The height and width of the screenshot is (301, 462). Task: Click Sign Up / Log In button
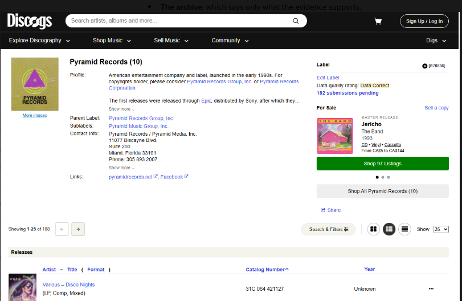tap(424, 21)
